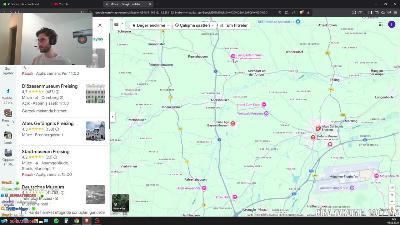Open Deutsches Museum result

[43, 187]
